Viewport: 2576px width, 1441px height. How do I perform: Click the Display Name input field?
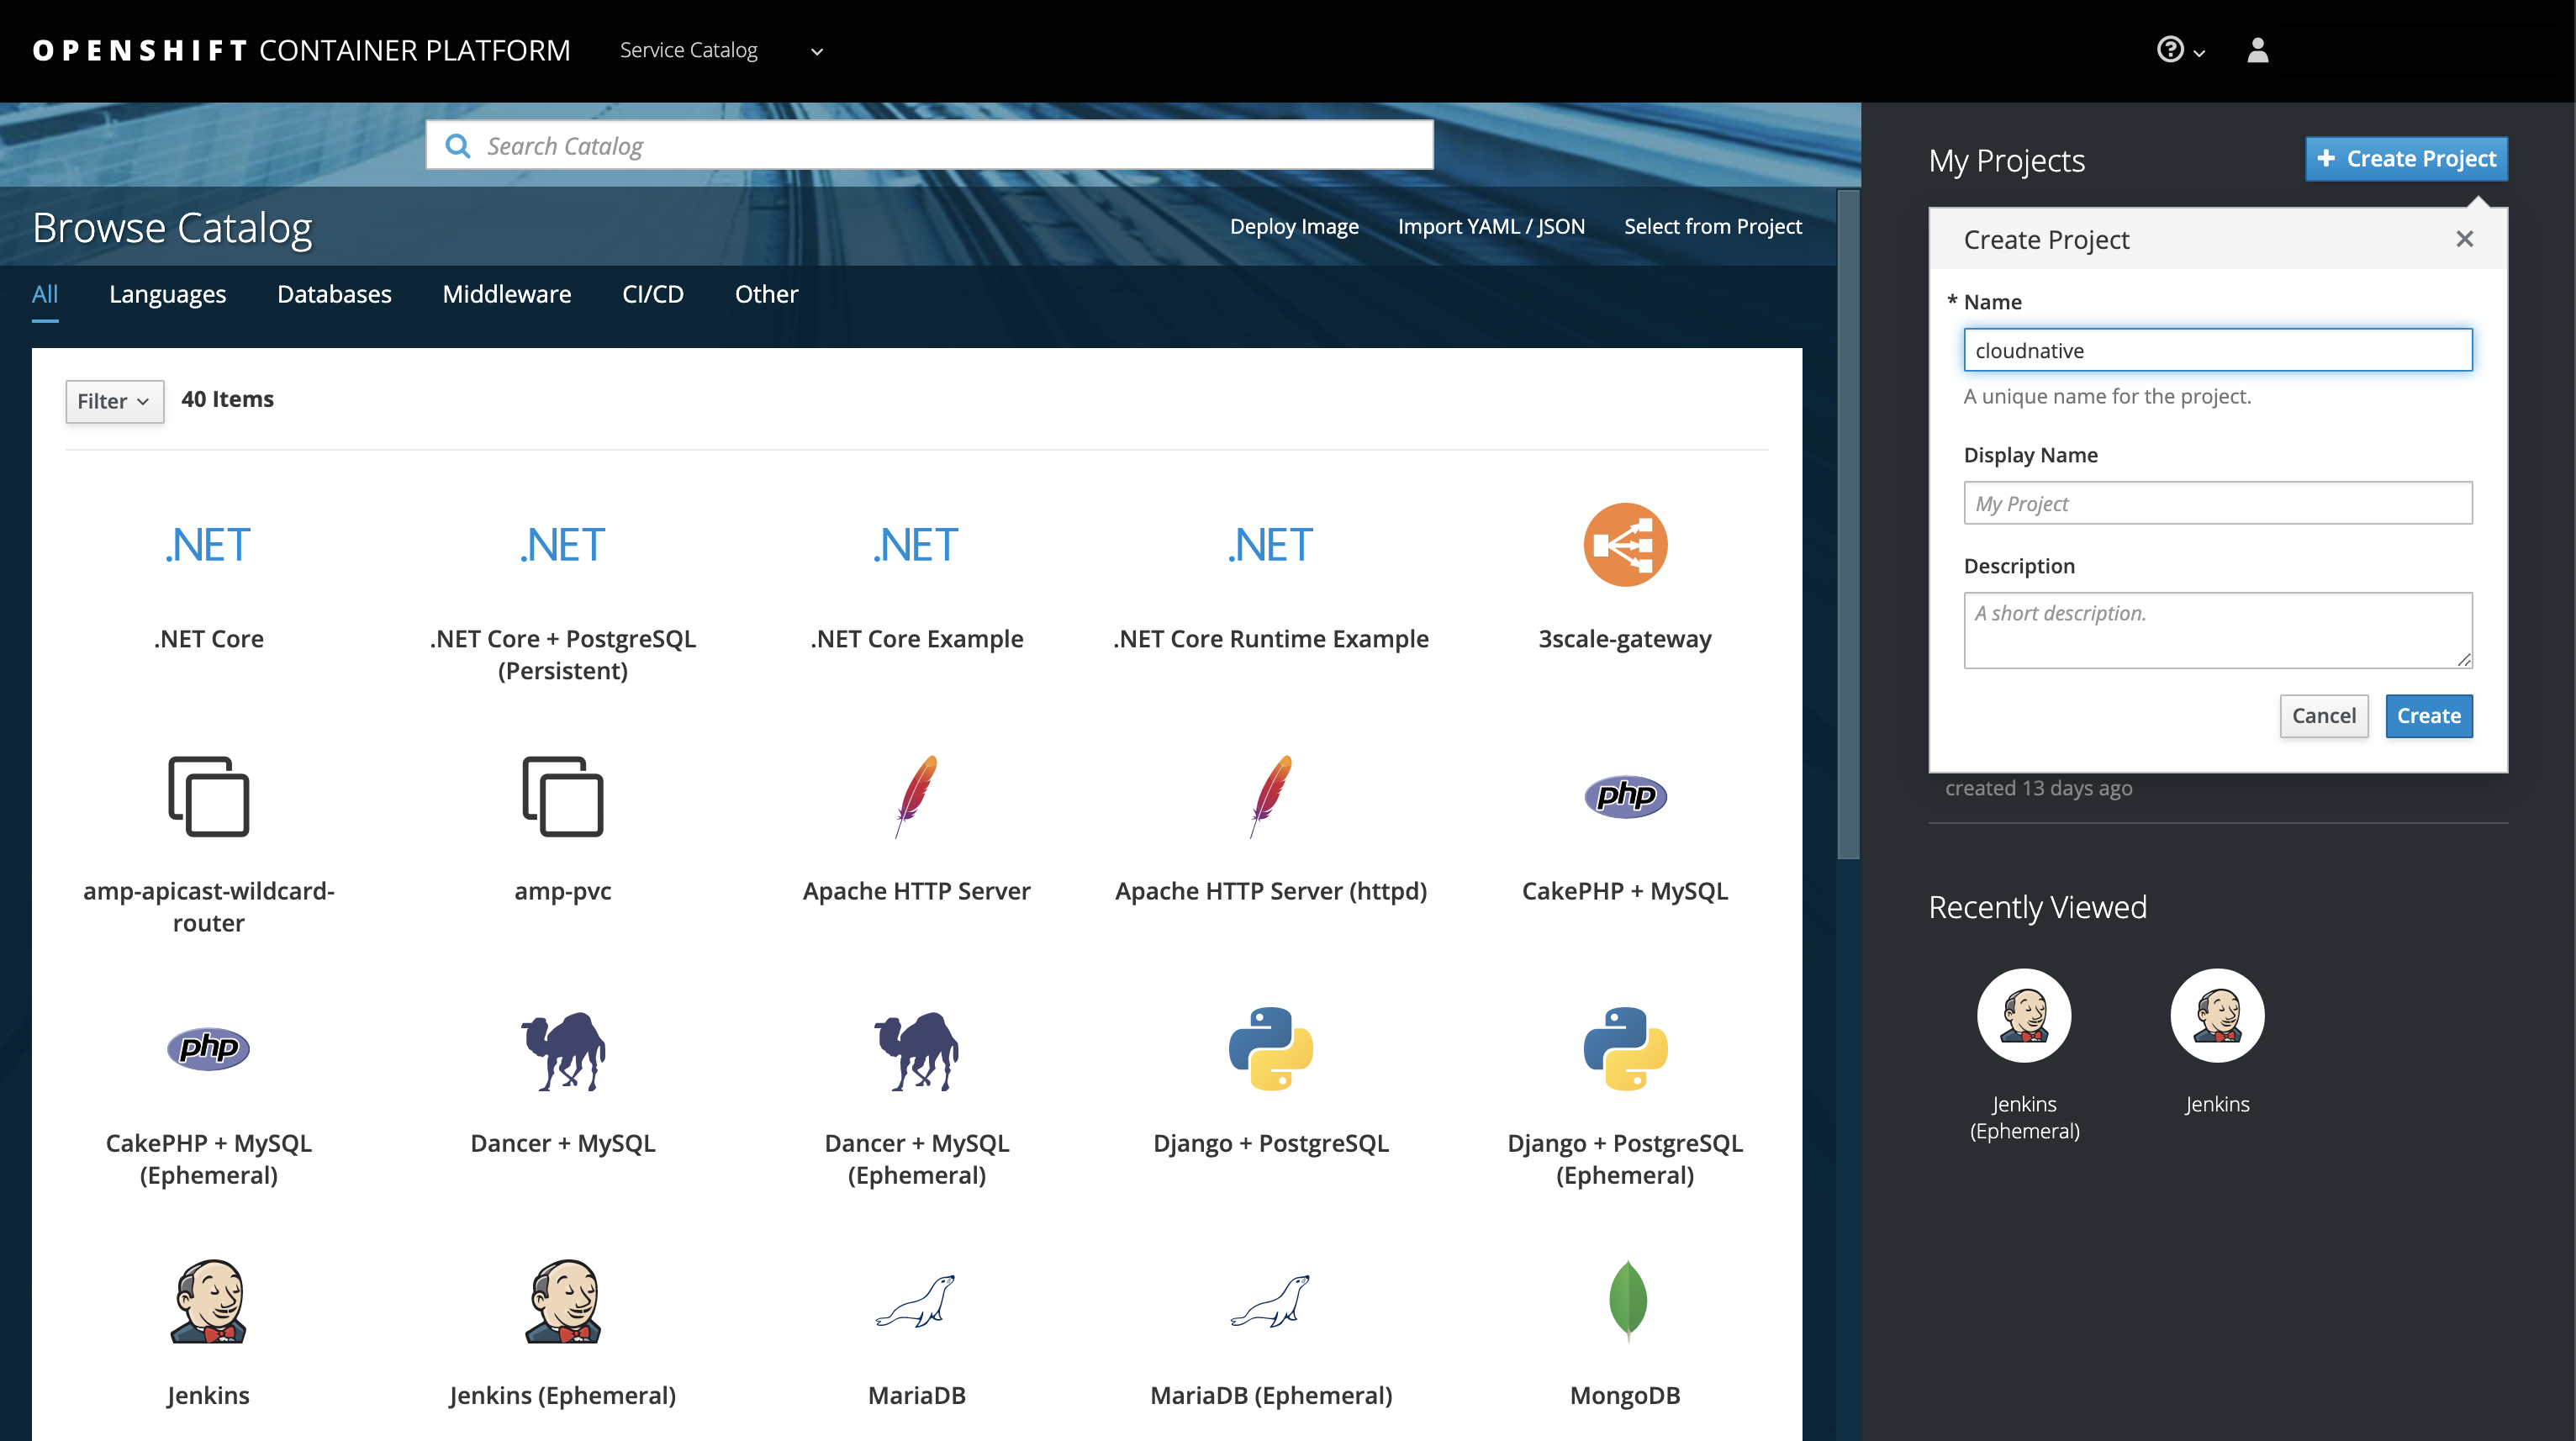(x=2217, y=503)
